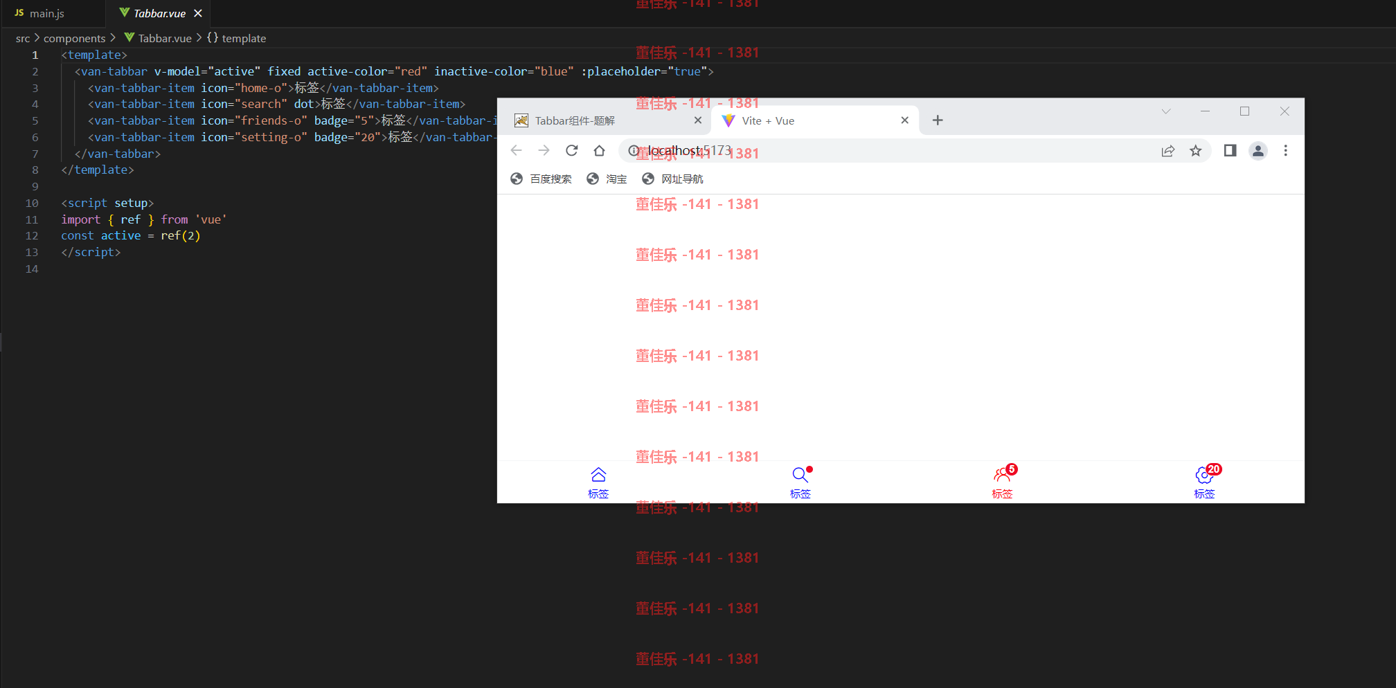Click the closing </template> tag on line 8
Viewport: 1396px width, 688px height.
(98, 170)
